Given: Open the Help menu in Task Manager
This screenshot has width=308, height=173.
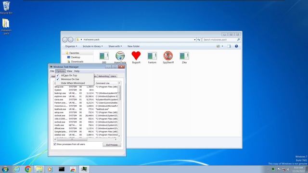Looking at the screenshot, I should pyautogui.click(x=77, y=71).
